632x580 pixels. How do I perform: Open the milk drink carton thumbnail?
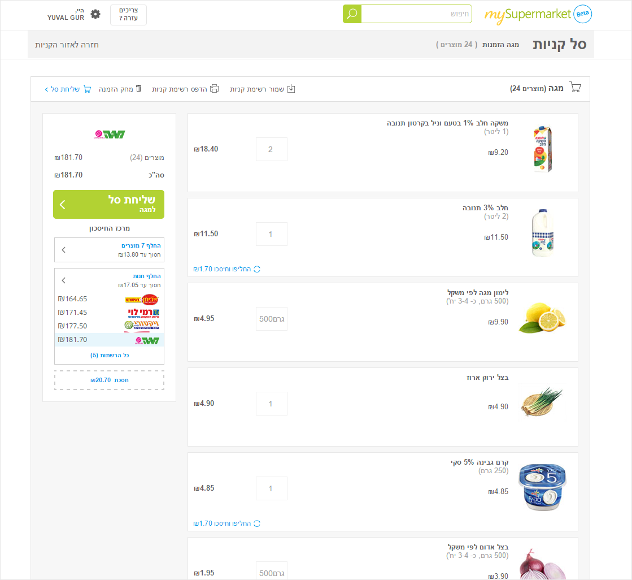543,149
